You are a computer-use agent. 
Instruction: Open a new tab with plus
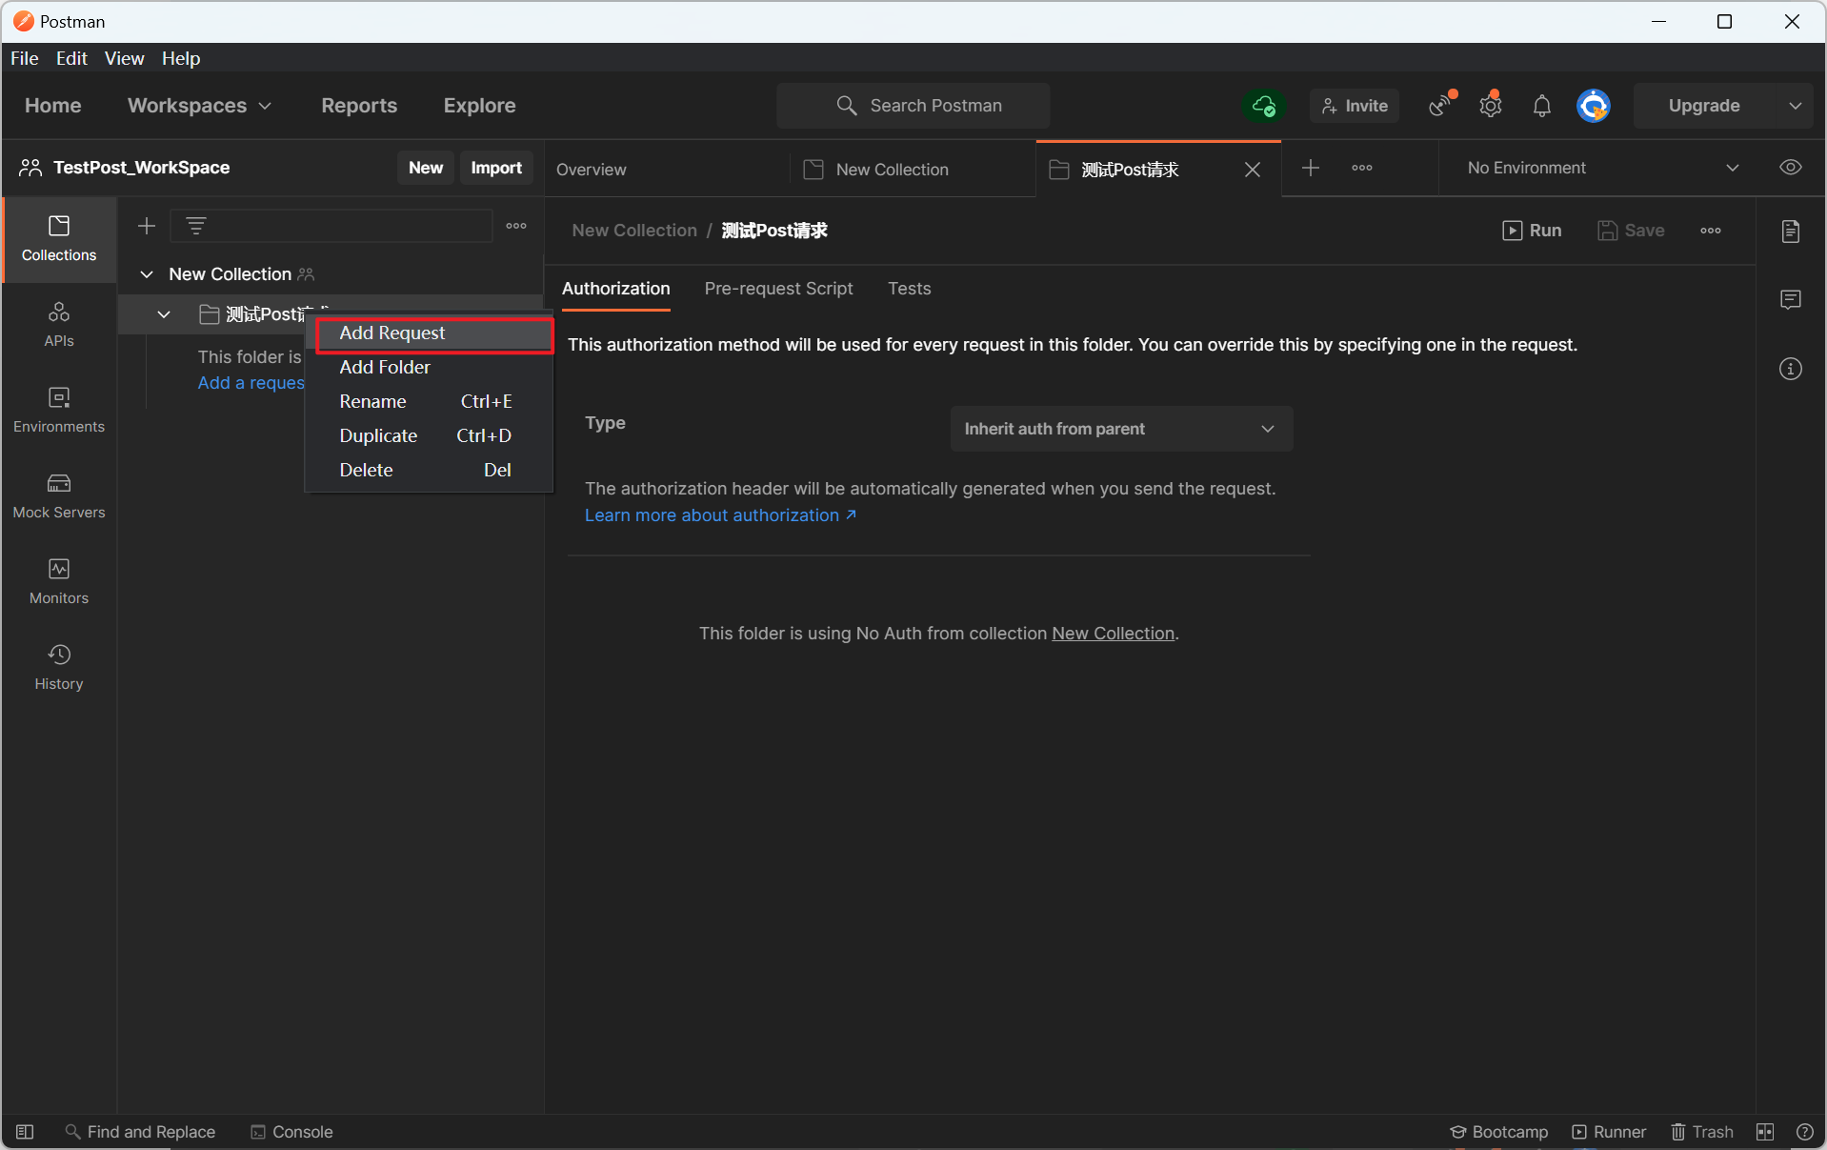pos(1311,168)
